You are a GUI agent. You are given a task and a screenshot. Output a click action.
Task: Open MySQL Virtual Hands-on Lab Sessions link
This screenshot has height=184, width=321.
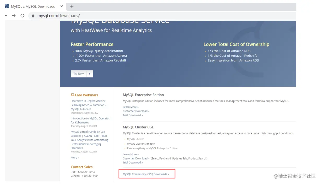point(89,140)
